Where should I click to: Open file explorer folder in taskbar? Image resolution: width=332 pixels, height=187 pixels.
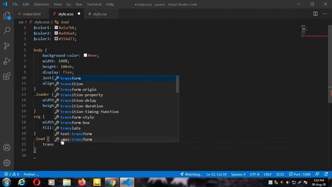point(67,182)
